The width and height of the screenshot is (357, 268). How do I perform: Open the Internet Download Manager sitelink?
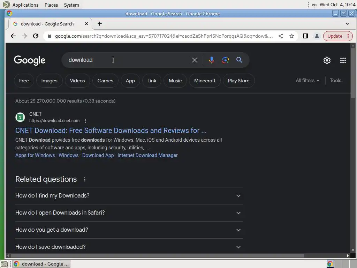pos(147,155)
